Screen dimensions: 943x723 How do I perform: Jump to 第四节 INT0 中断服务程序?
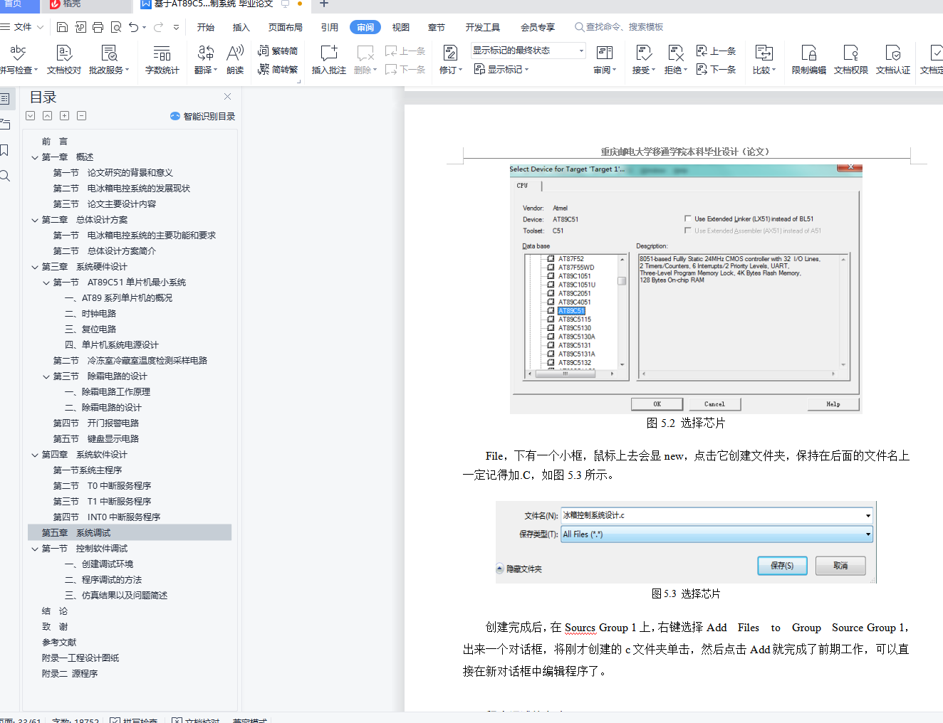coord(107,517)
